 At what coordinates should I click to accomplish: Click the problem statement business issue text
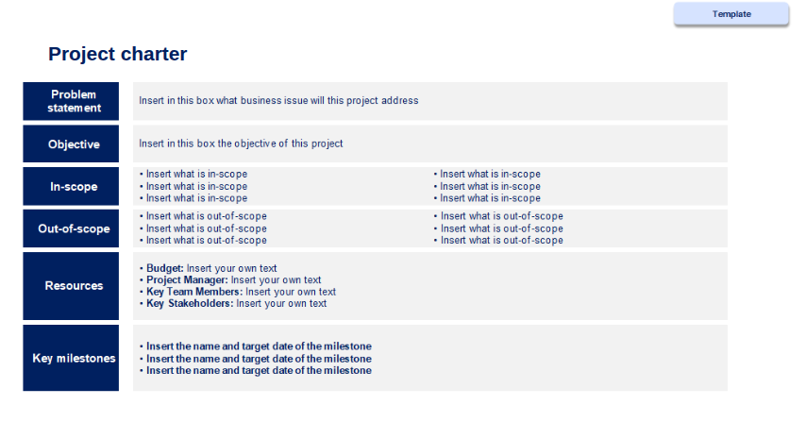coord(278,101)
